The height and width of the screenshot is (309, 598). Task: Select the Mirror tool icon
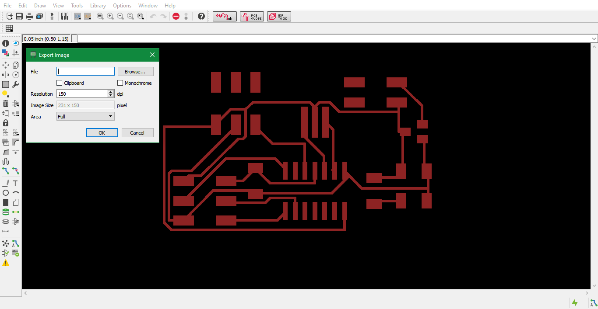click(x=6, y=75)
